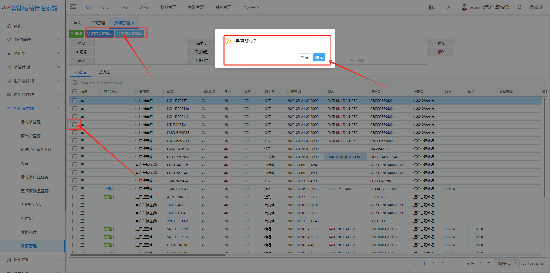This screenshot has height=273, width=550.
Task: Open the QR code icon in header
Action: click(431, 7)
